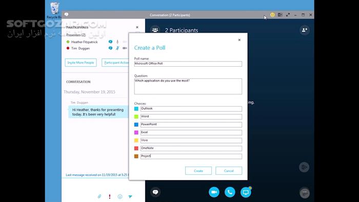Click the 2 Participants header text
Image resolution: width=359 pixels, height=202 pixels.
[x=182, y=30]
